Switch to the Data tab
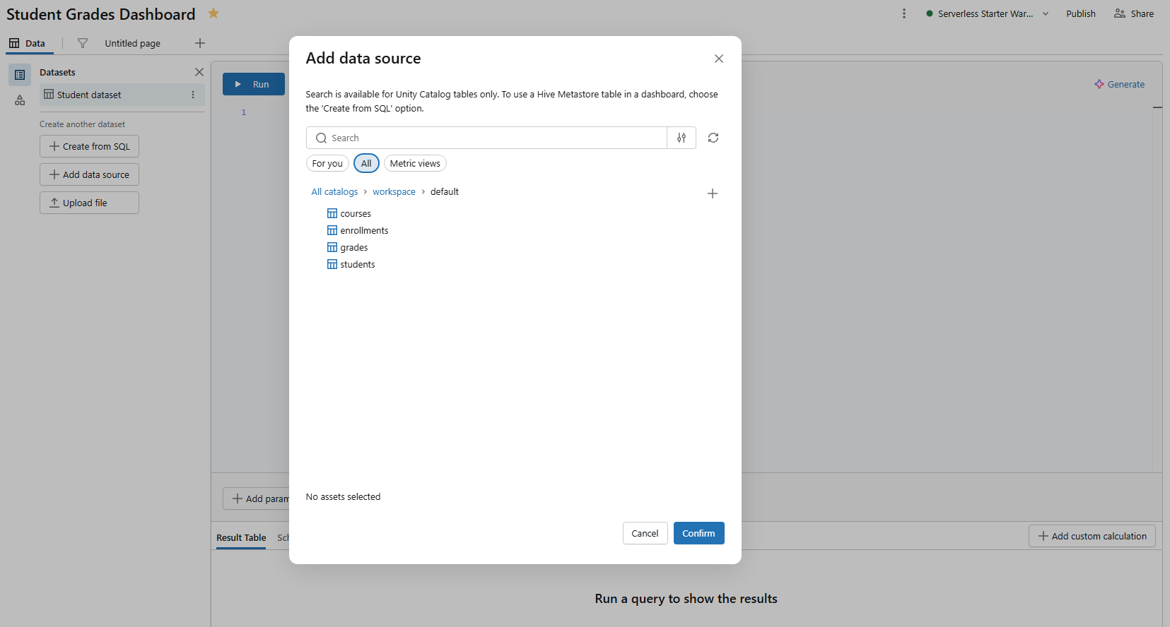Viewport: 1170px width, 627px height. pyautogui.click(x=27, y=43)
